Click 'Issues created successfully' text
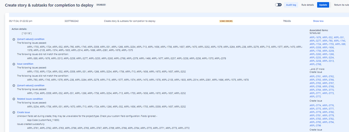Screen dimensions: 349x132 pyautogui.click(x=31, y=124)
